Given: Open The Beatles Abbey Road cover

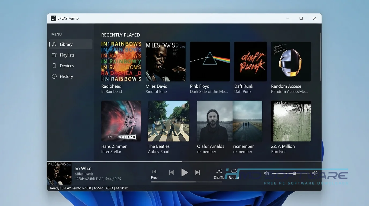Looking at the screenshot, I should pyautogui.click(x=169, y=121).
